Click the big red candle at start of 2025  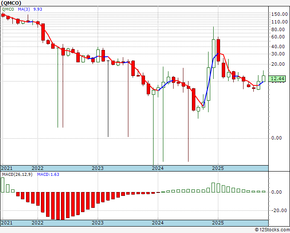point(218,50)
